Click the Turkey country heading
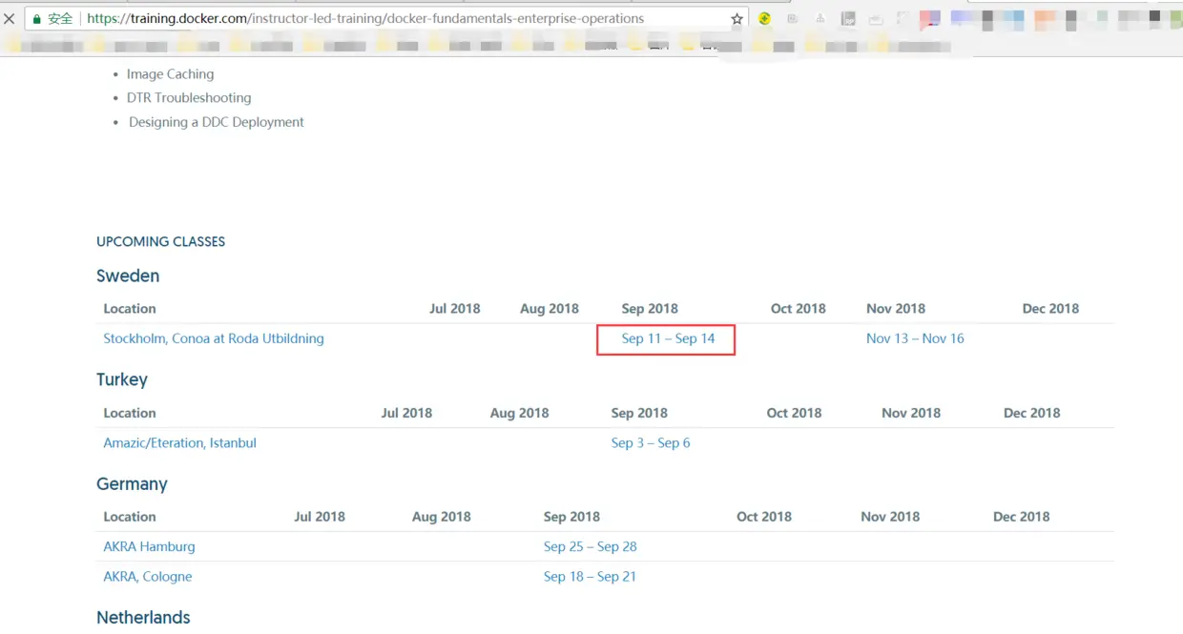 point(122,379)
